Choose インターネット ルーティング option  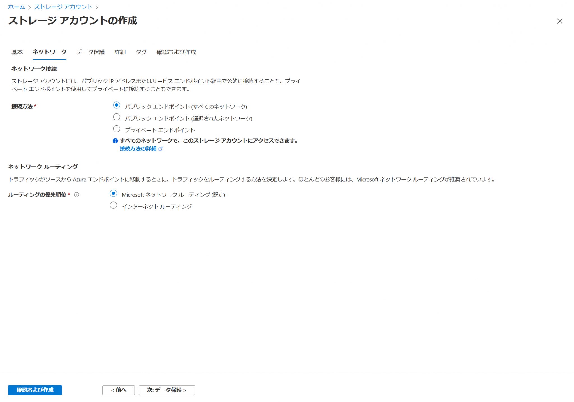pyautogui.click(x=114, y=205)
